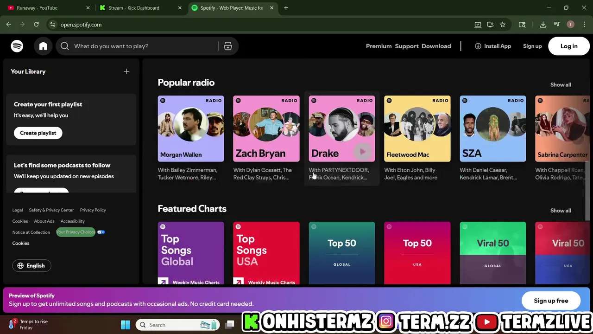Viewport: 593px width, 334px height.
Task: Show all Popular radio
Action: (x=561, y=85)
